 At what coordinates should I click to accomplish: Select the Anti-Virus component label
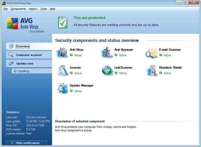(77, 50)
